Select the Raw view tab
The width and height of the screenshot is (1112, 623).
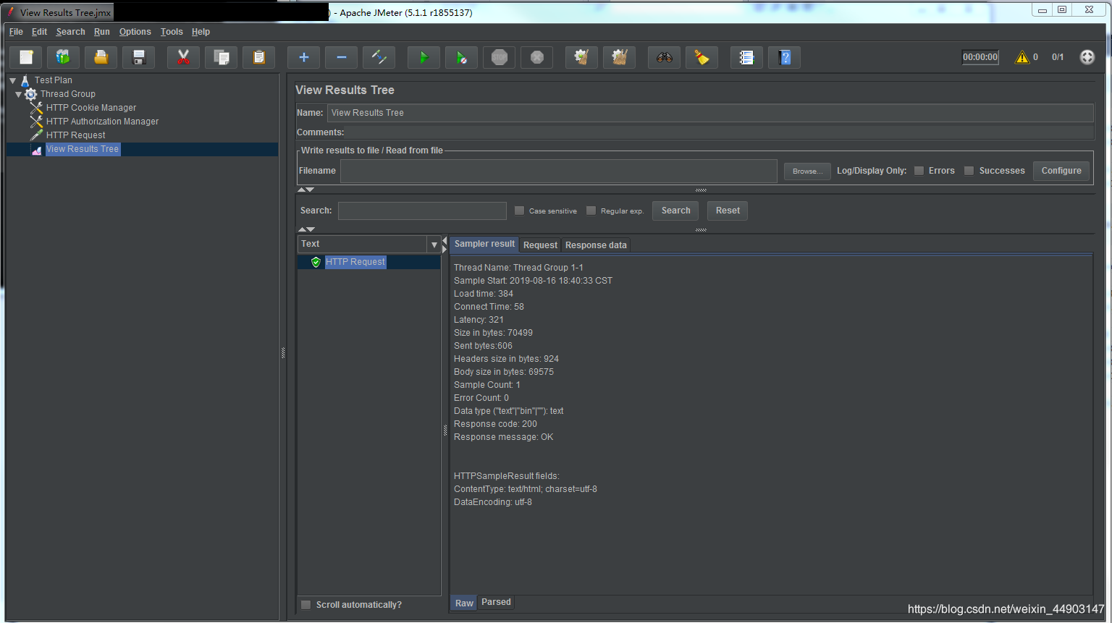(x=464, y=603)
